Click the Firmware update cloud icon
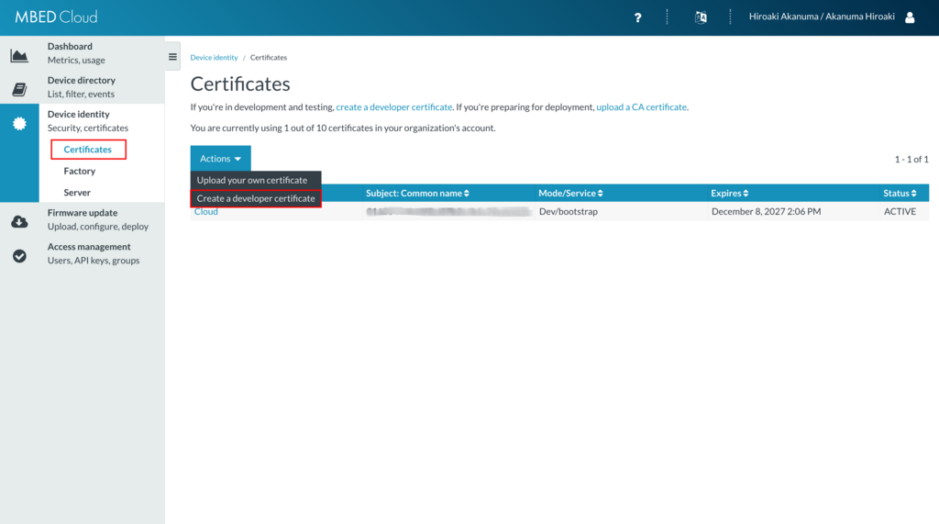The height and width of the screenshot is (524, 939). (19, 222)
